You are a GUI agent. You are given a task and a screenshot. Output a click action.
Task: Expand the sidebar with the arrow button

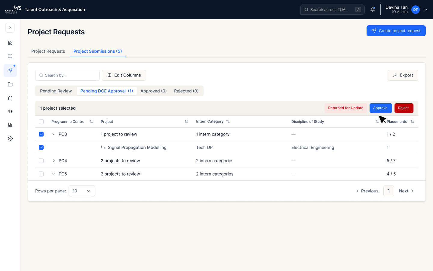pos(10,28)
